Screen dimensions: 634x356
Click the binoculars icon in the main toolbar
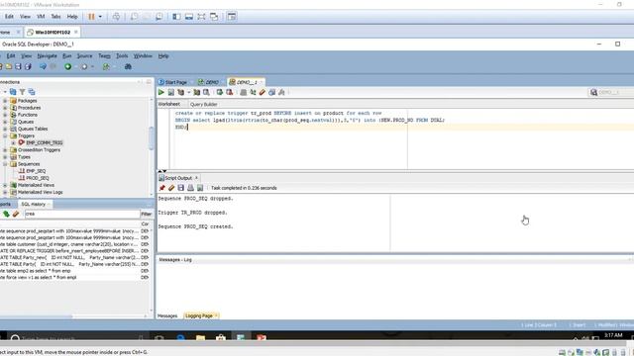tap(128, 66)
